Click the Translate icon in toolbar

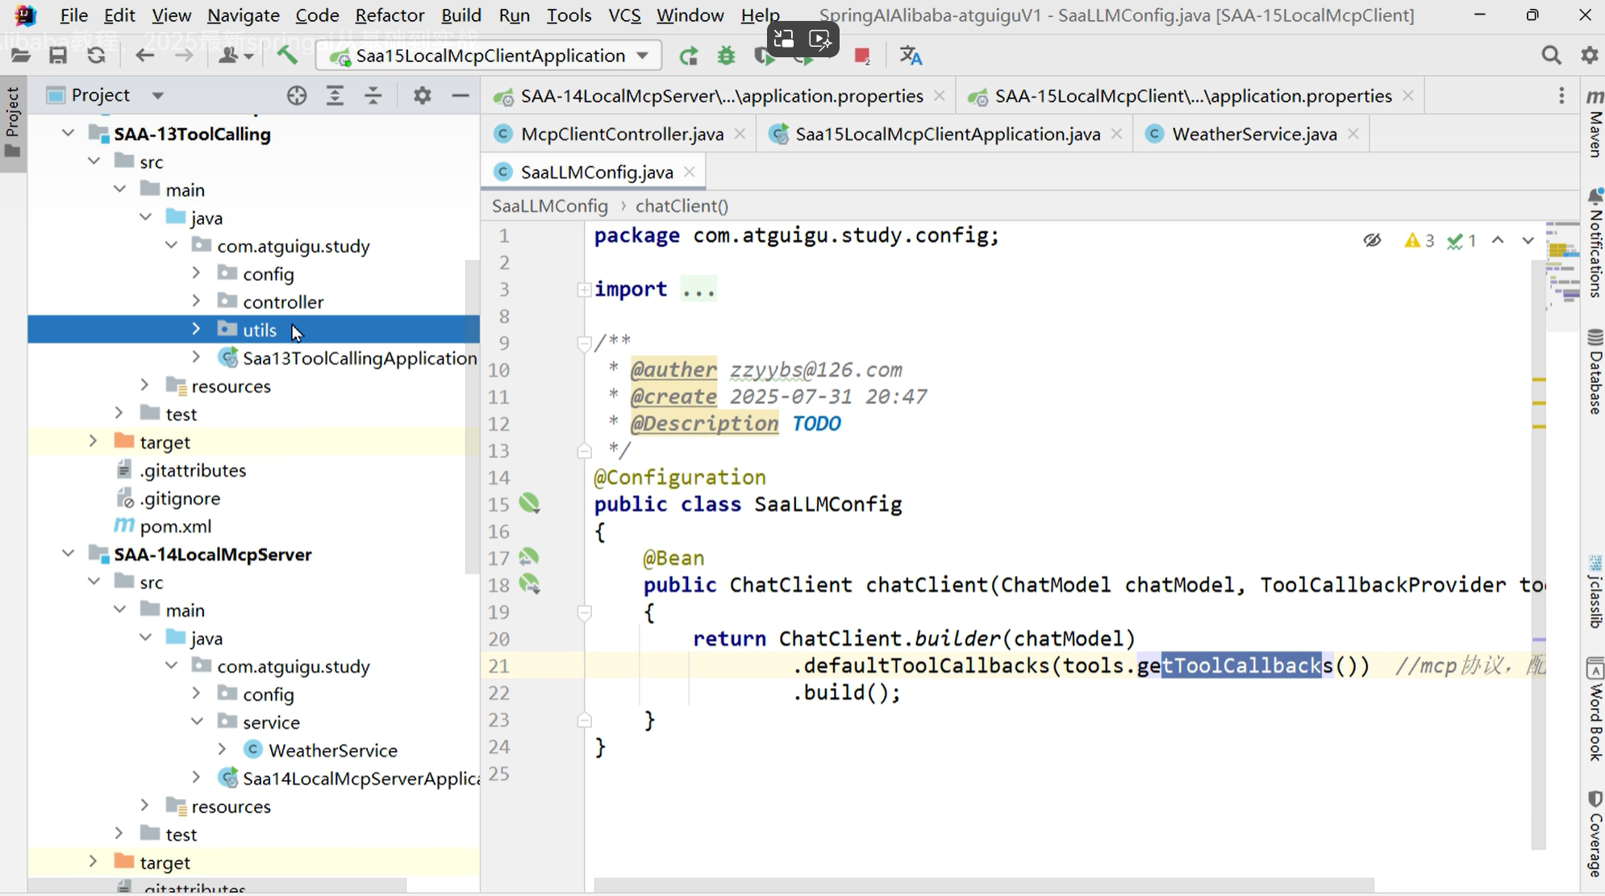click(911, 56)
